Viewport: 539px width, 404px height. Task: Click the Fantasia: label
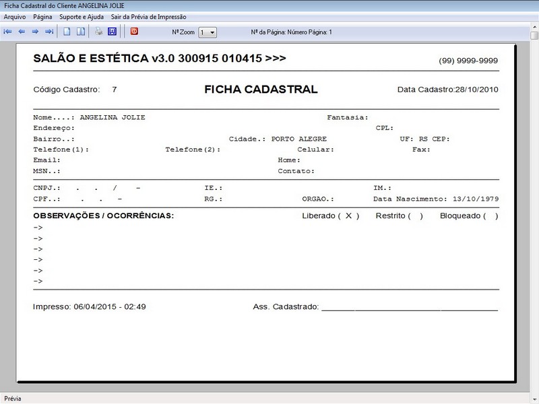pos(348,117)
